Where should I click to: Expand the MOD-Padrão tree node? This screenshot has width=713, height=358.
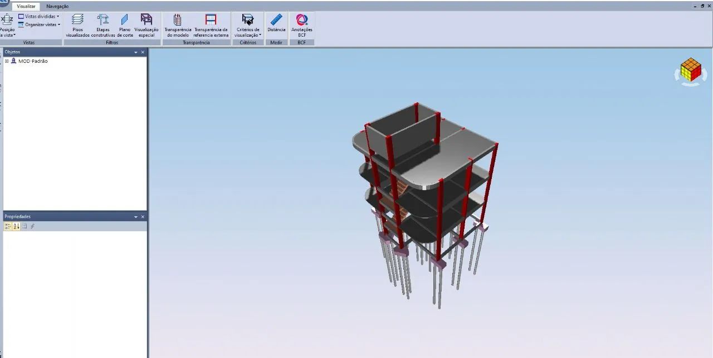point(7,61)
